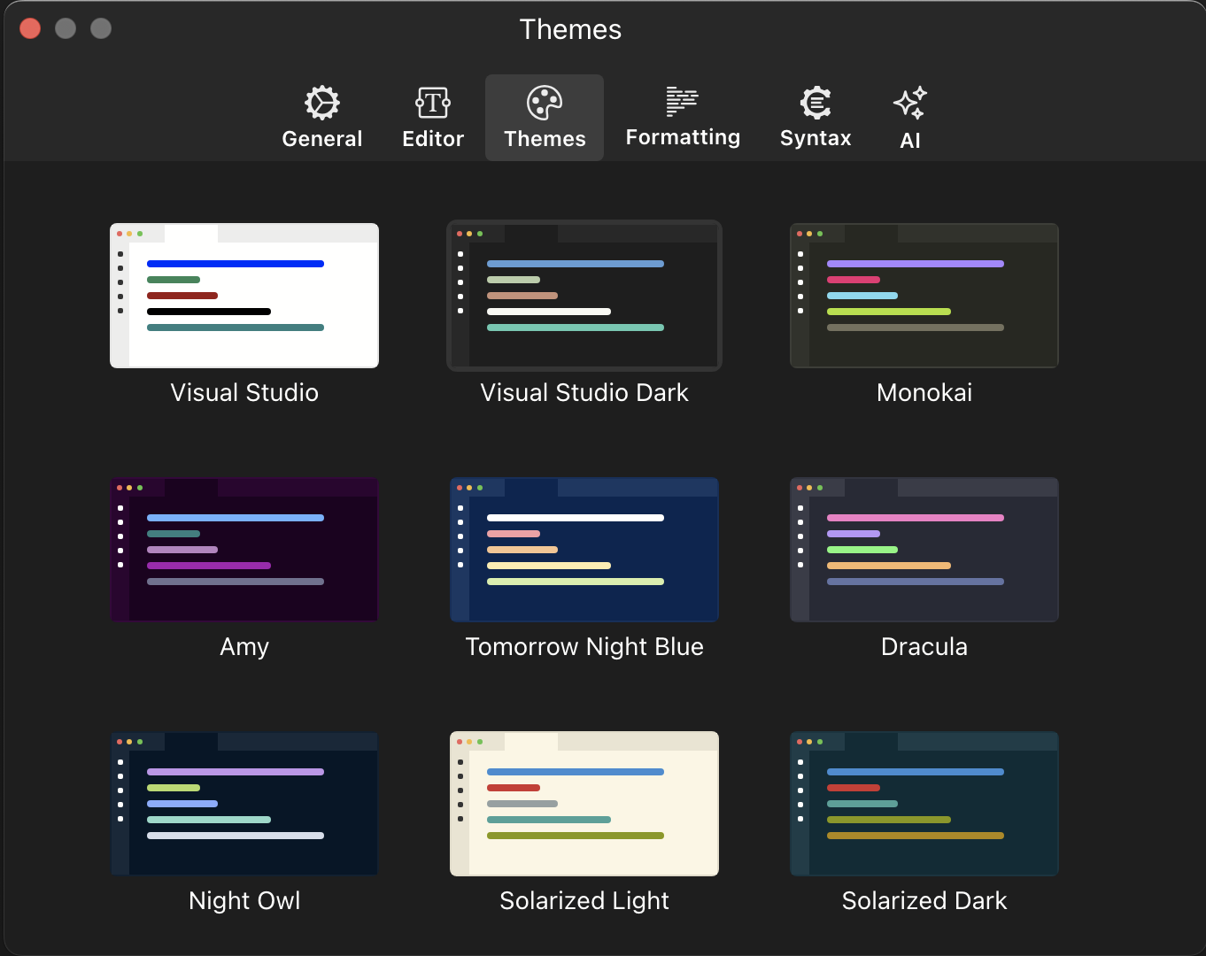Click the "Monokai" name text
Viewport: 1206px width, 956px height.
pos(924,392)
